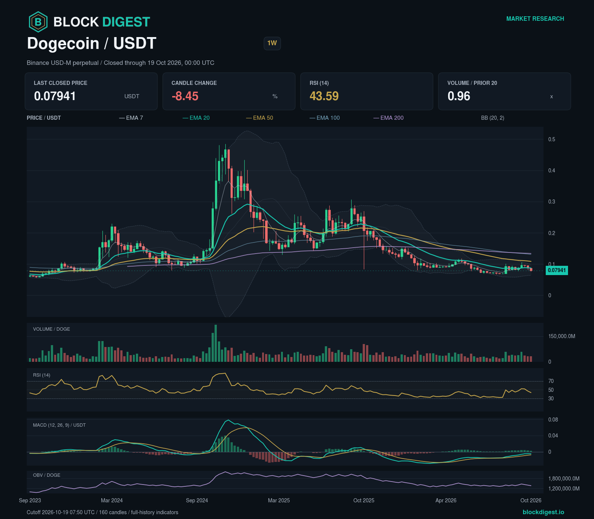Click the 0.07941 price tag on axis
This screenshot has height=519, width=594.
[x=557, y=270]
